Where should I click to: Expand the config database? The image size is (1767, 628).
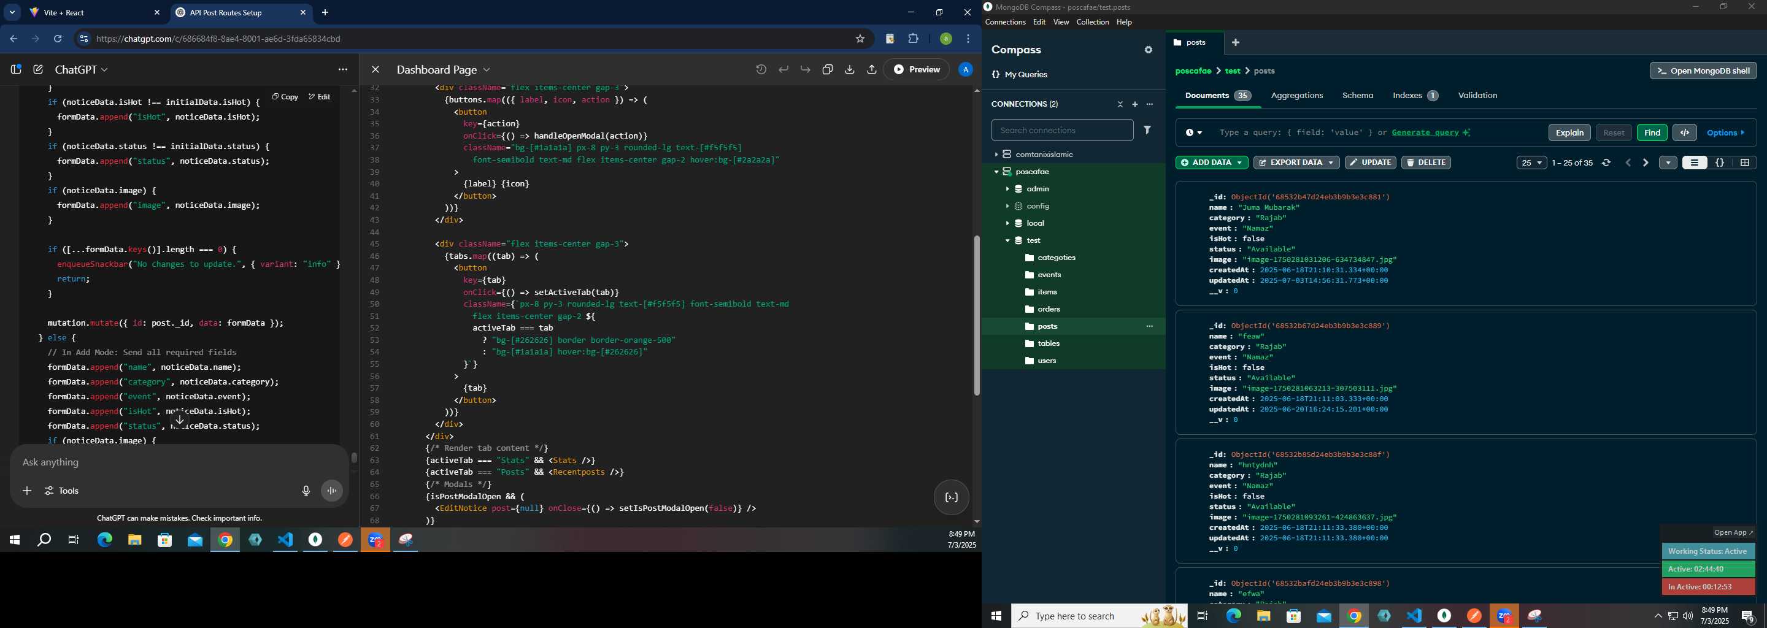(1007, 205)
